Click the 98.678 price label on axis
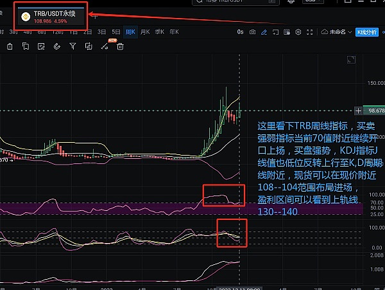Image resolution: width=385 pixels, height=290 pixels. [373, 111]
